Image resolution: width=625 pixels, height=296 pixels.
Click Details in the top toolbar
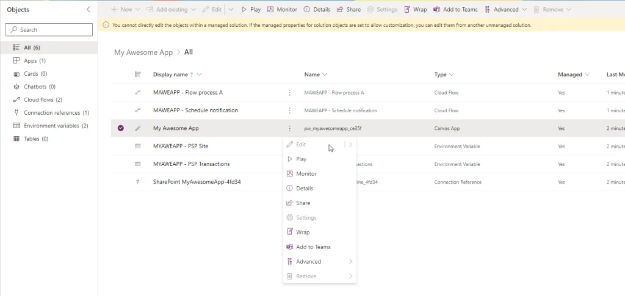pos(317,10)
